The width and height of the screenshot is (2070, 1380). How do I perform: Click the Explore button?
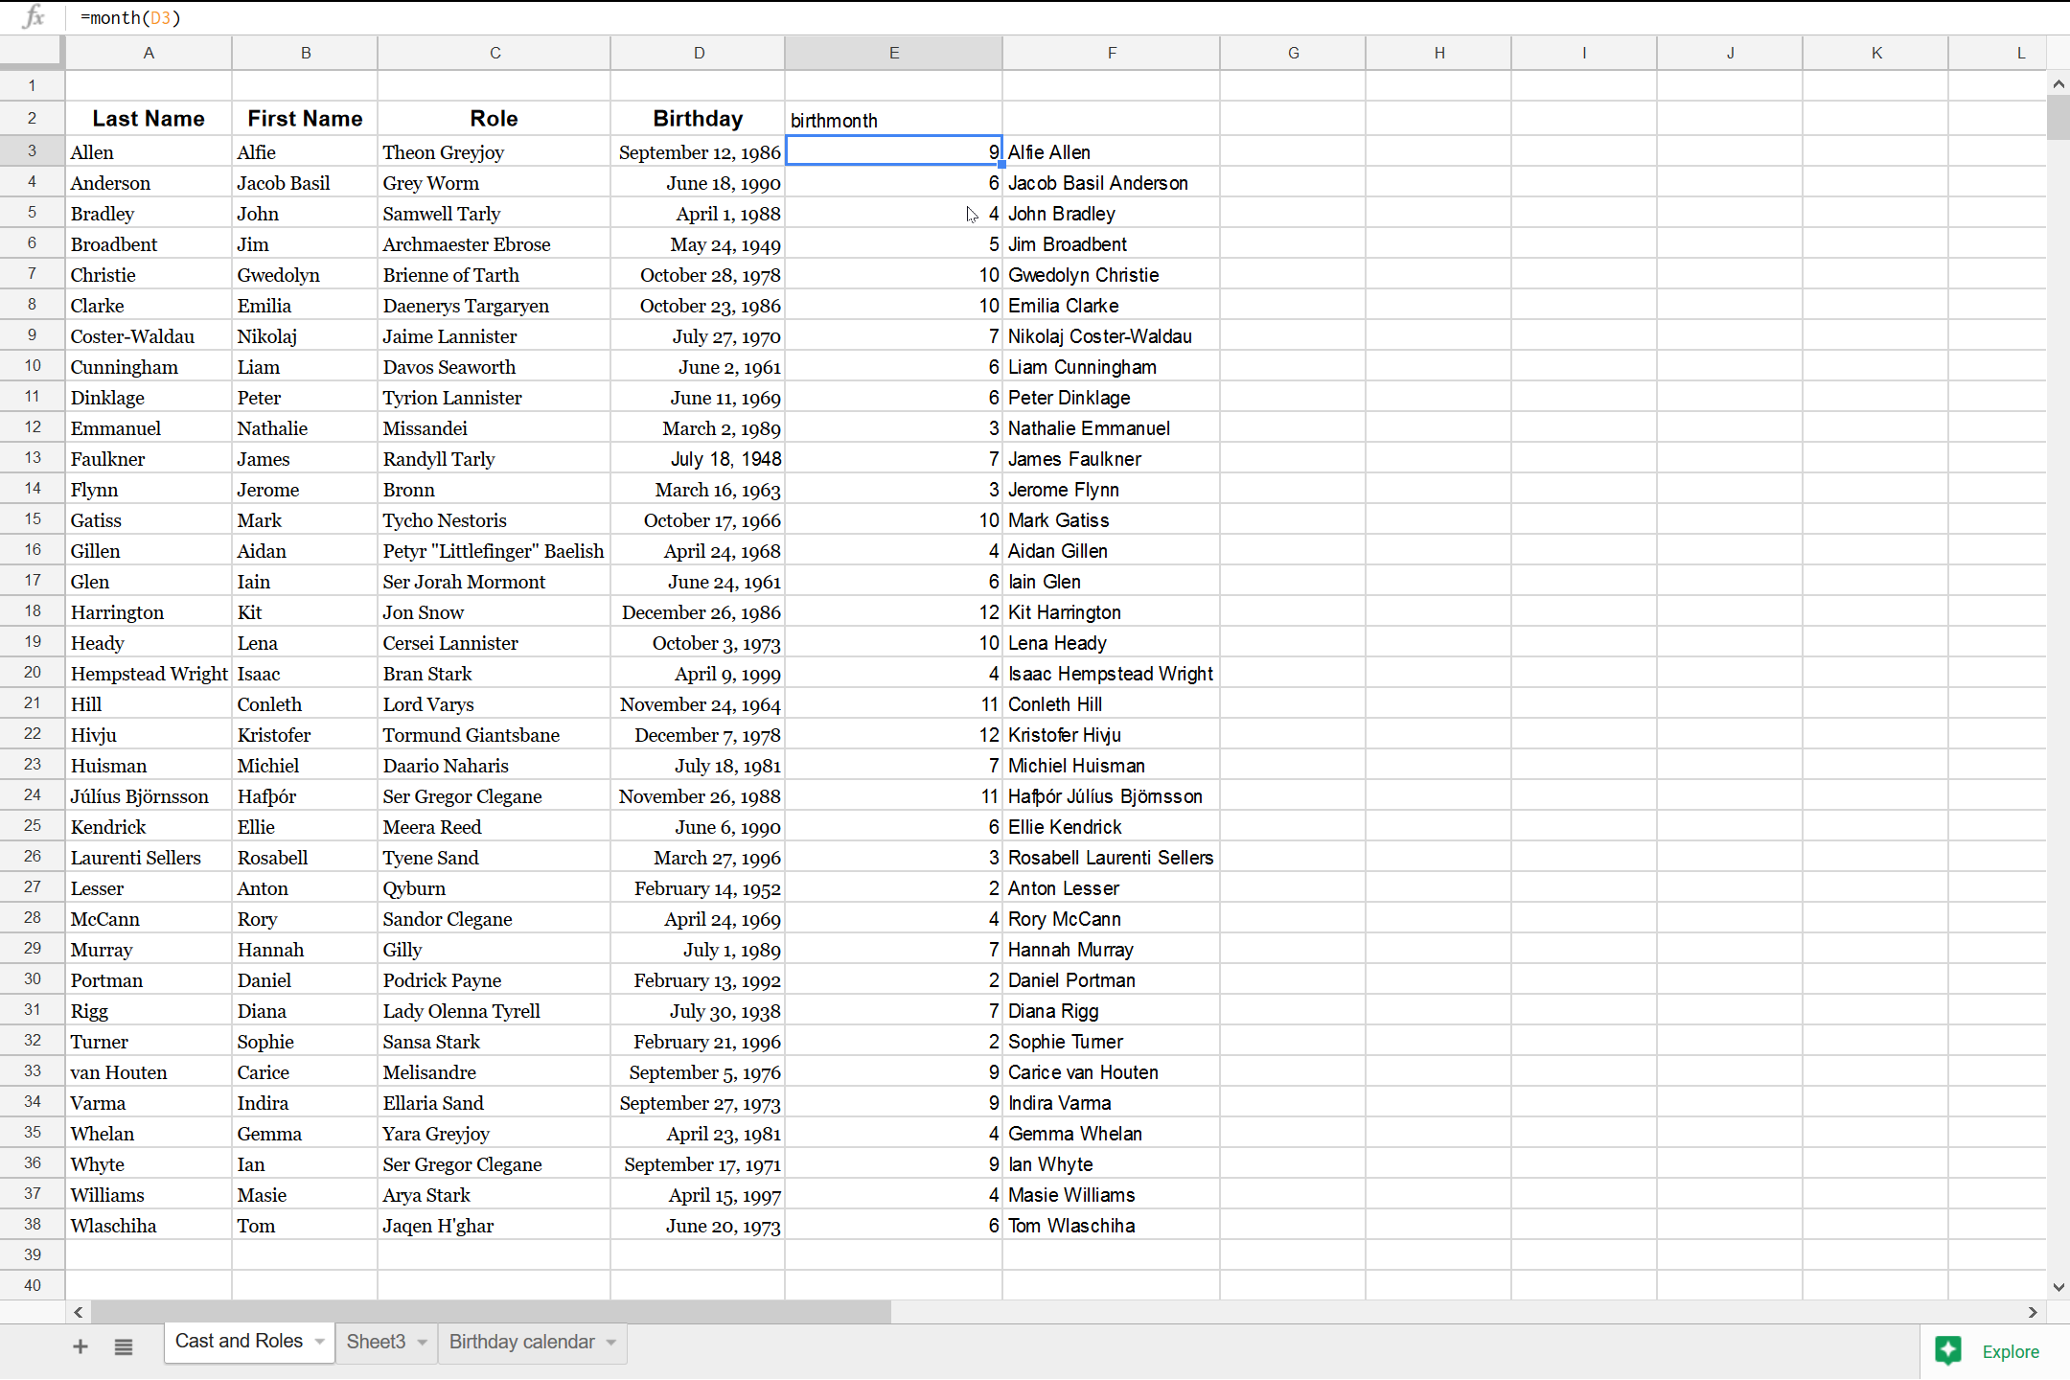[x=2010, y=1350]
